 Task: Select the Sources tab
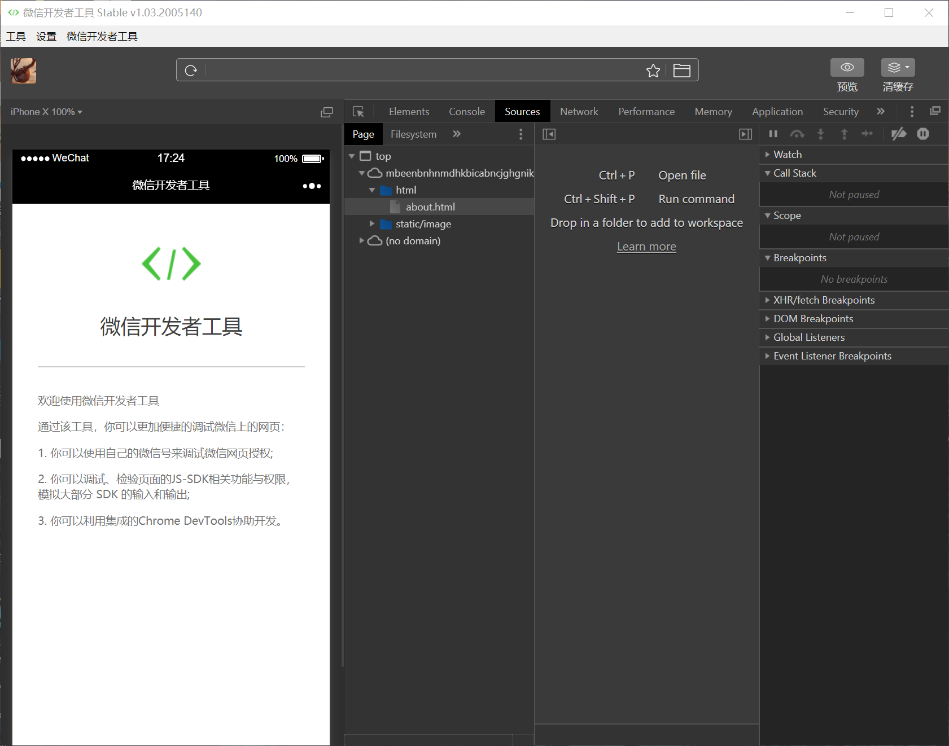(522, 112)
